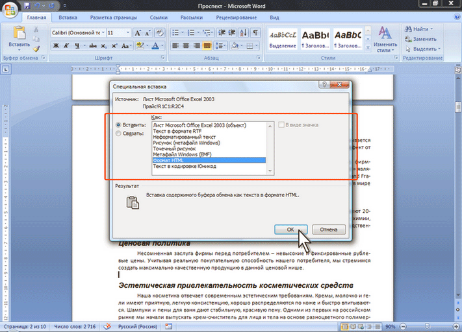Toggle superscript x² formatting

click(x=114, y=45)
